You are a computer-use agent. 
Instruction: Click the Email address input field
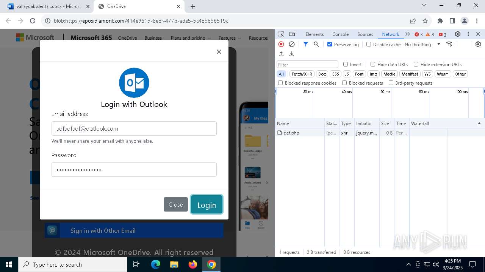click(x=134, y=128)
